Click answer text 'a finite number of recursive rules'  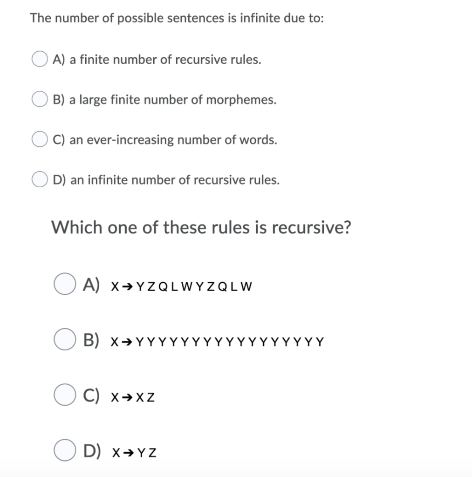pyautogui.click(x=157, y=59)
